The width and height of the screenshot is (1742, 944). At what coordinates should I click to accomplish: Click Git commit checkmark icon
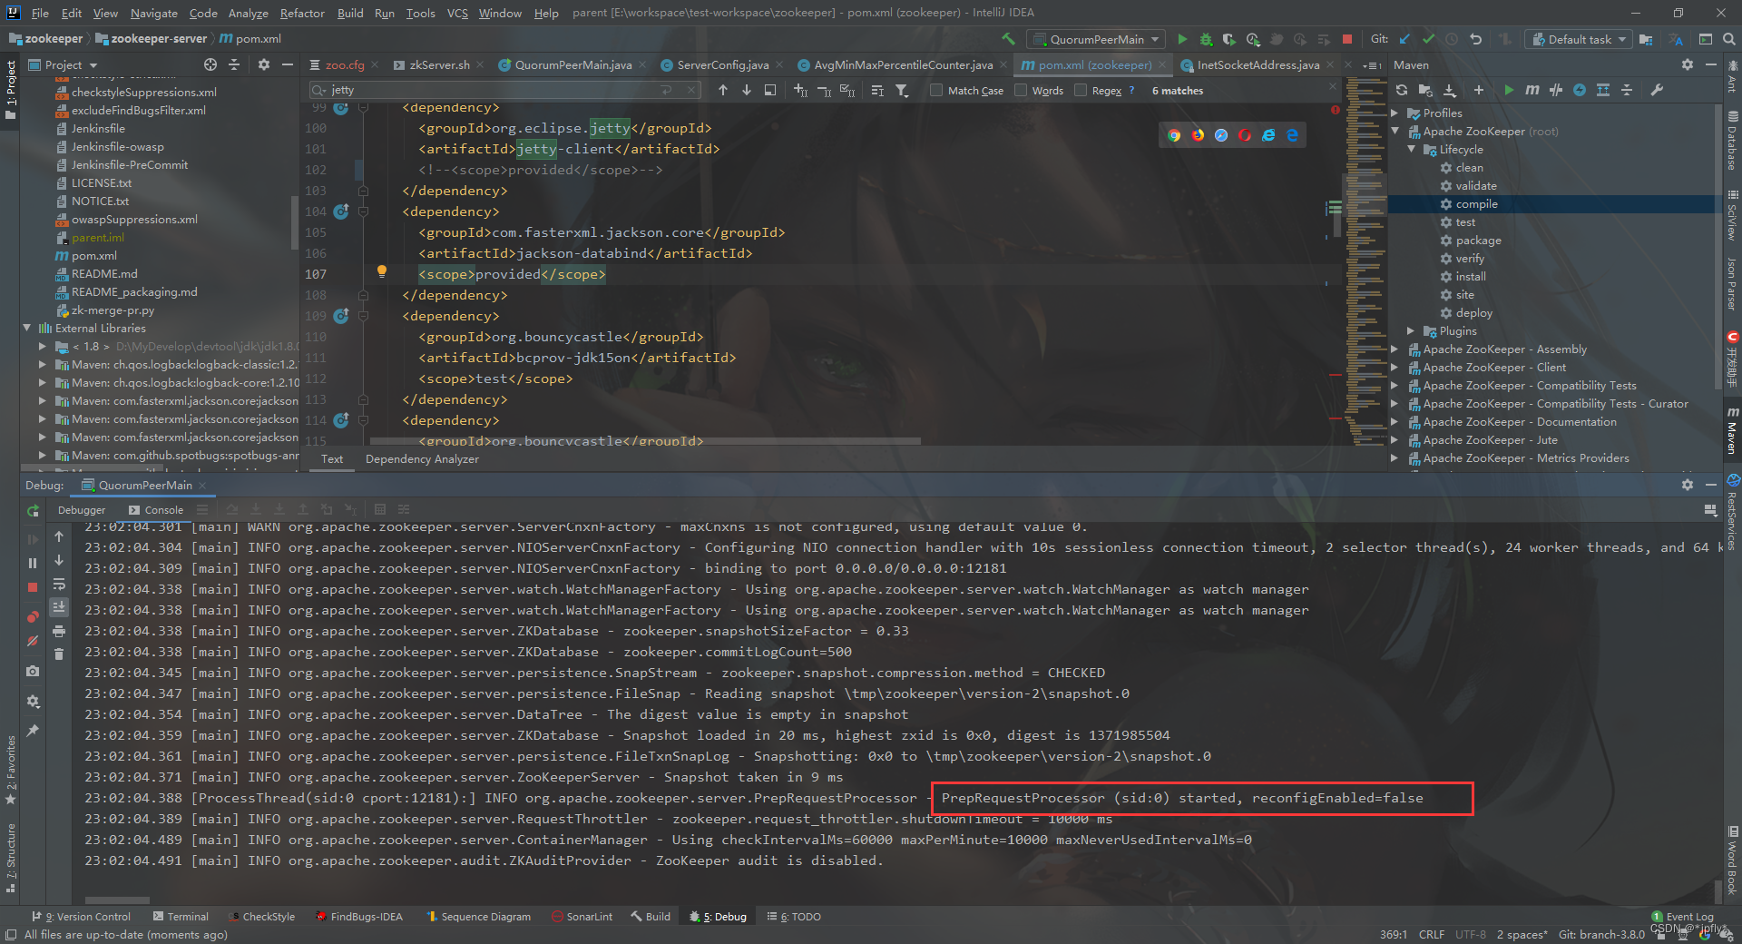(1428, 39)
